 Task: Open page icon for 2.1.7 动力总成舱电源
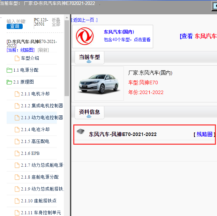pyautogui.click(x=17, y=165)
